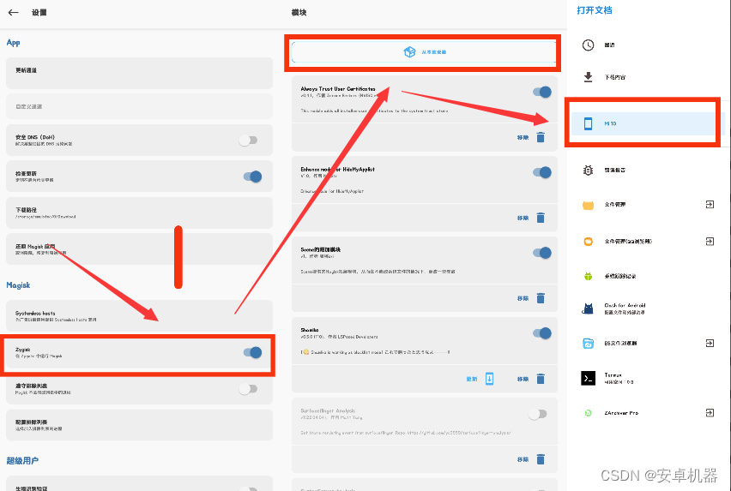The image size is (731, 491).
Task: Go back from the Settings screen
Action: [13, 13]
